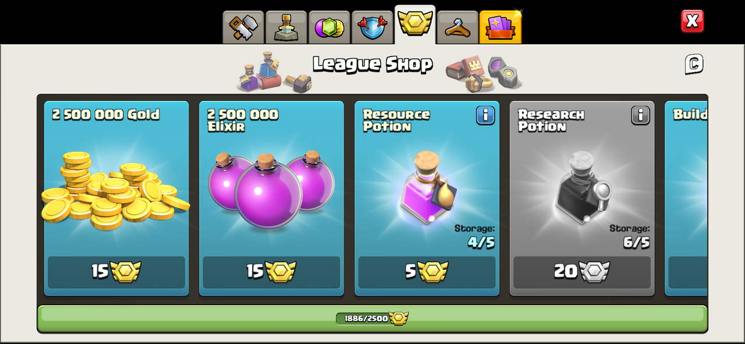
Task: Click the C icon near shop title
Action: click(694, 64)
